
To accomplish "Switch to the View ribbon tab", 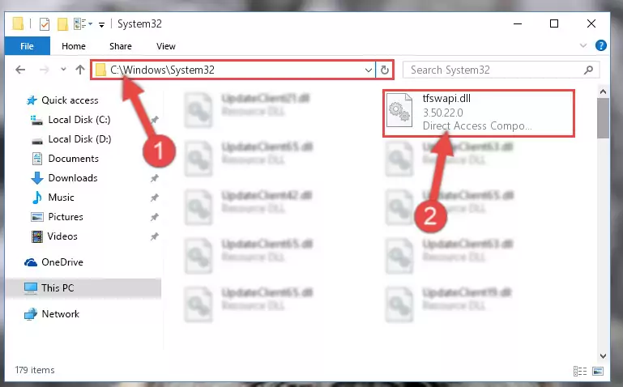I will pyautogui.click(x=166, y=46).
